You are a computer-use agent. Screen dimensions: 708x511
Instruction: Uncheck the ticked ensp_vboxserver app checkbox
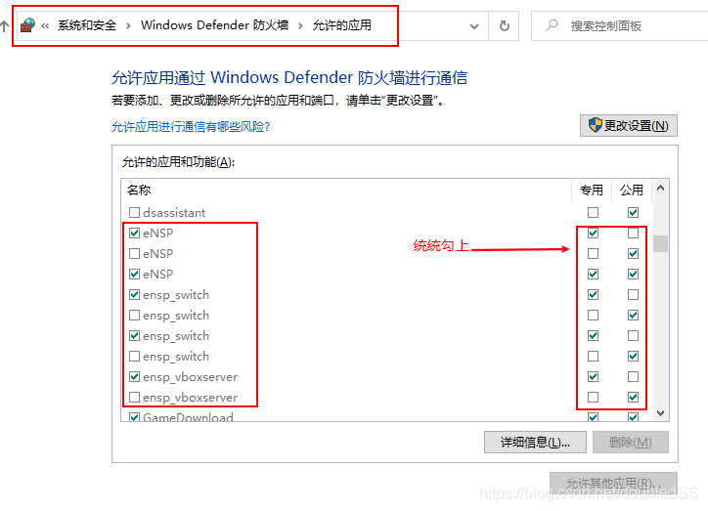pos(134,376)
